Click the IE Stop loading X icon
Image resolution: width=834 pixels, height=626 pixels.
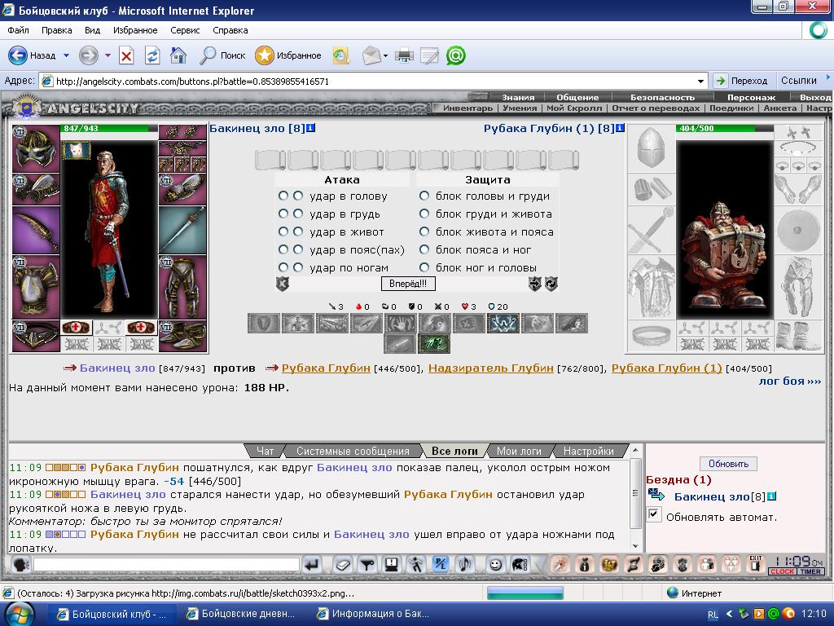point(126,55)
